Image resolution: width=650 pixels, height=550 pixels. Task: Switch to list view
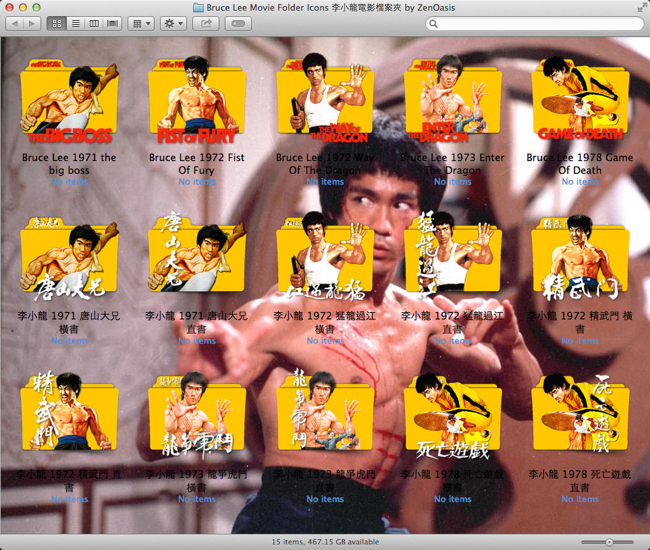tap(76, 24)
